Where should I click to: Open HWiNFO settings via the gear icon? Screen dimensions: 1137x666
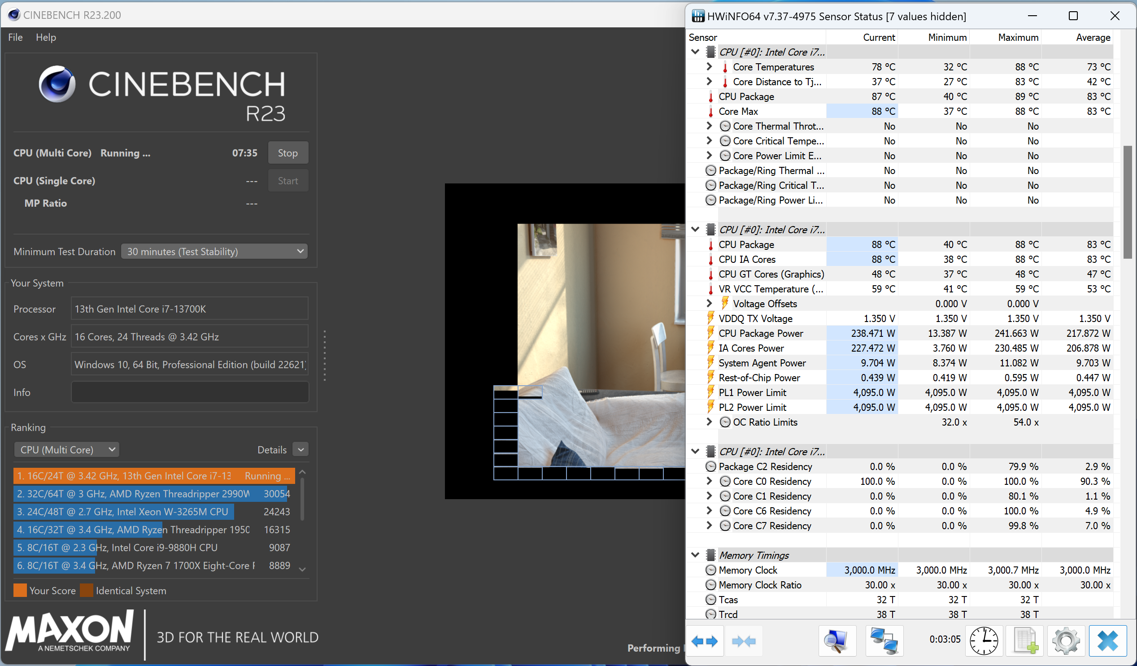[x=1066, y=641]
